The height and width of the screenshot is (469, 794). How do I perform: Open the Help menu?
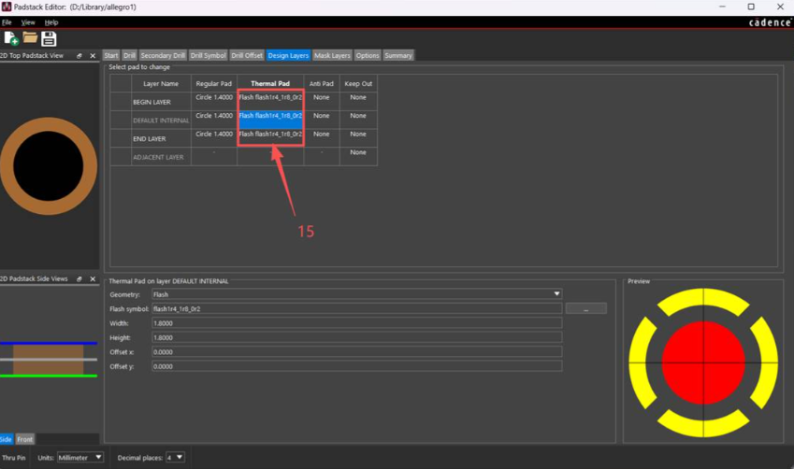pyautogui.click(x=51, y=22)
